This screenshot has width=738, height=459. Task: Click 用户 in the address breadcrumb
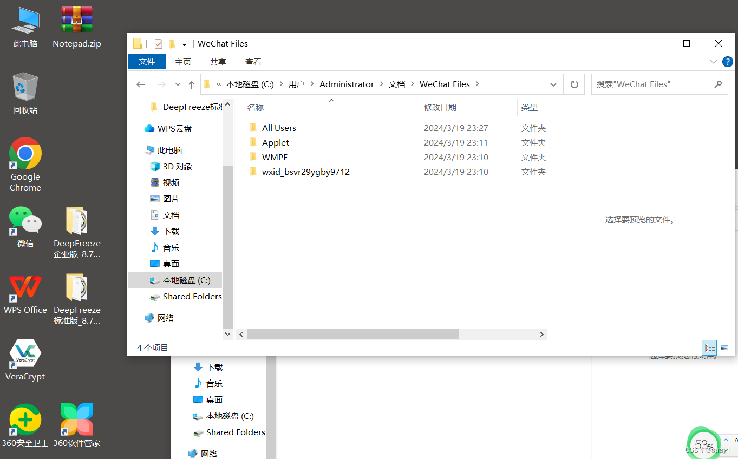pyautogui.click(x=296, y=84)
